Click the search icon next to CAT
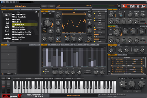147x98 pixels. [38, 12]
